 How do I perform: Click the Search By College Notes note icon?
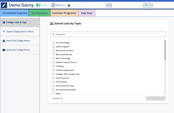[x=4, y=50]
